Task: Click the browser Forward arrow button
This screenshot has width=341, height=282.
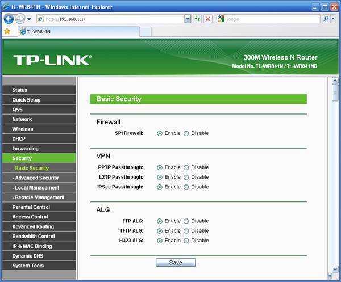Action: [x=20, y=19]
